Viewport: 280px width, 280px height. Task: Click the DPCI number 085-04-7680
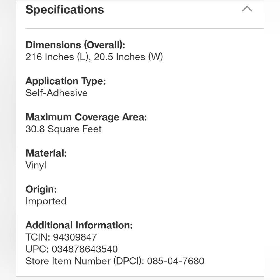pyautogui.click(x=176, y=261)
